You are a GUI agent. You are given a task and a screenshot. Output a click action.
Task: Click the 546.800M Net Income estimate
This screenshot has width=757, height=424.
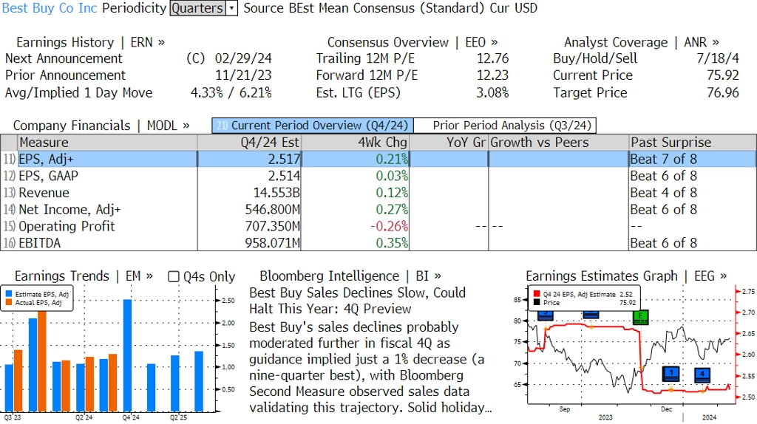click(249, 210)
